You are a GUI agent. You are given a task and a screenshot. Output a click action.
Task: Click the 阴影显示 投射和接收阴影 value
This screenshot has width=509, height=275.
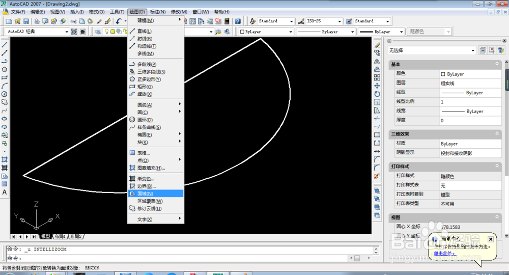pyautogui.click(x=470, y=153)
